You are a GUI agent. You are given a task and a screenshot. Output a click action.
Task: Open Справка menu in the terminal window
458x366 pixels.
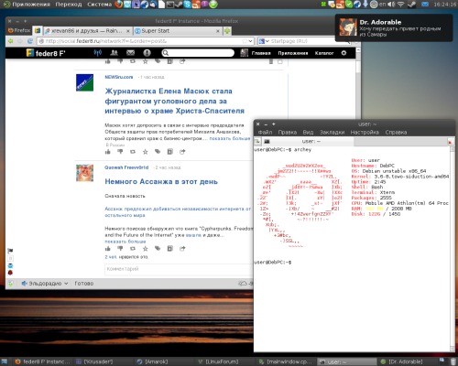pyautogui.click(x=396, y=132)
